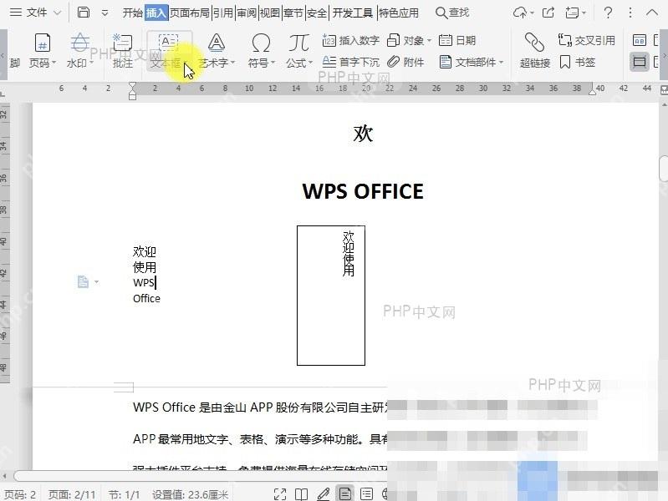668x501 pixels.
Task: Expand the 符号 dropdown arrow
Action: coord(273,63)
